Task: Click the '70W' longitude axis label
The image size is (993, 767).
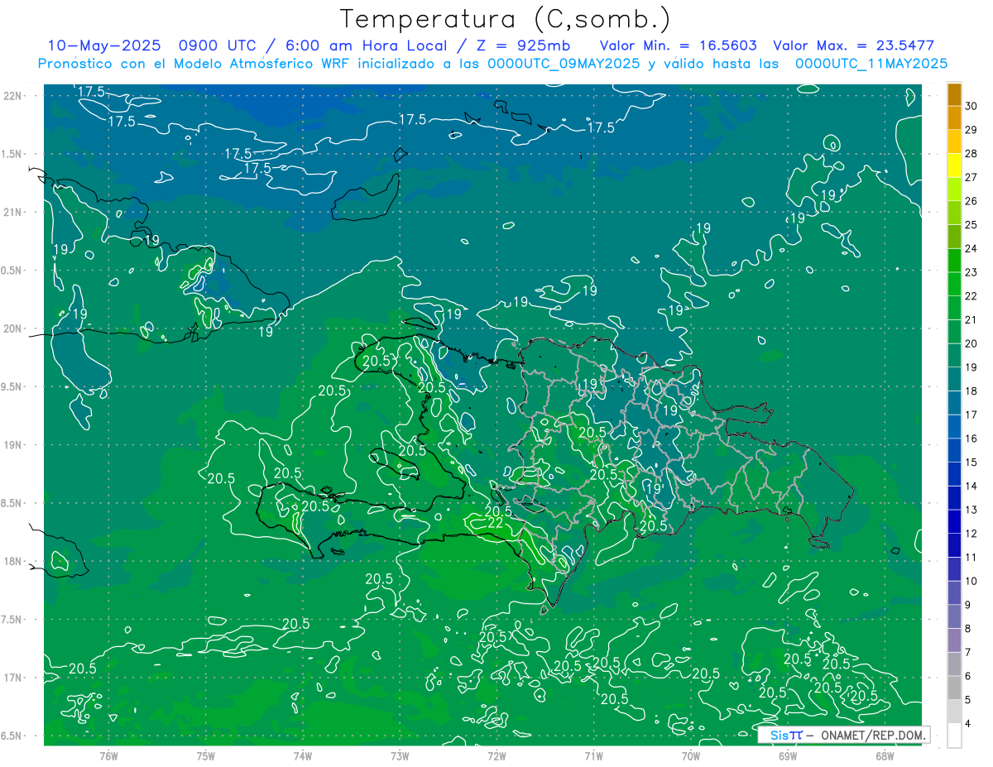Action: [x=691, y=755]
